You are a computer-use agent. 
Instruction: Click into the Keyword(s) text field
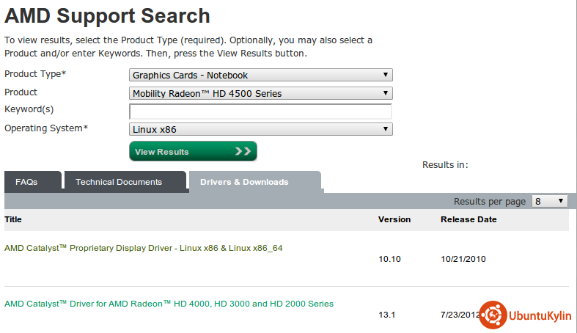click(x=260, y=111)
